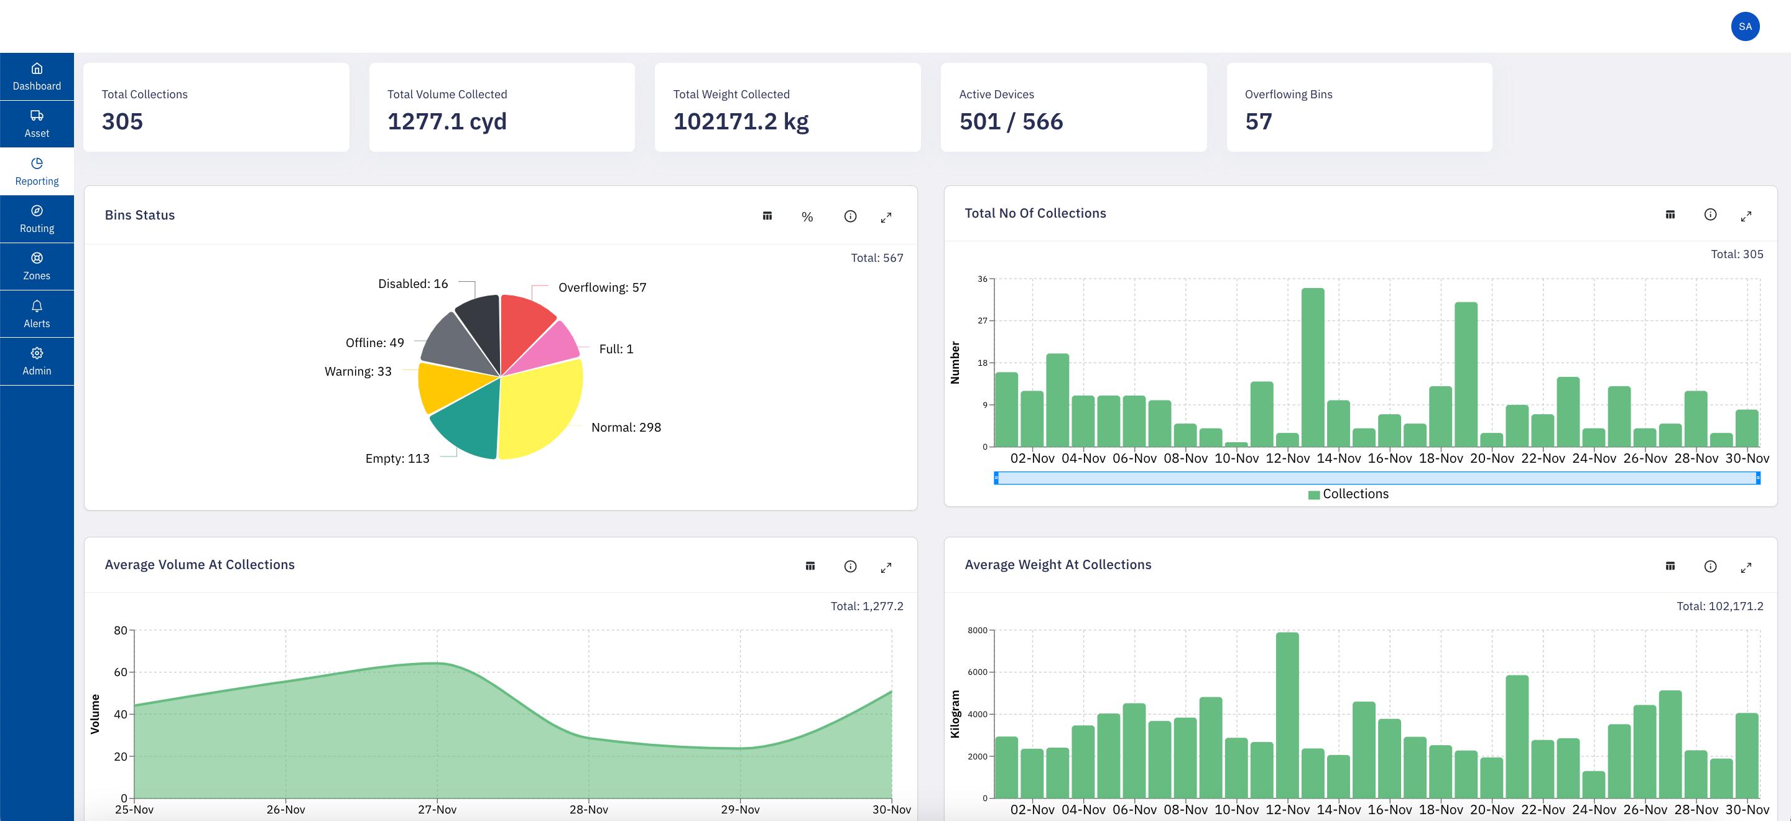Show info for Average Volume At Collections
This screenshot has height=821, width=1791.
[x=849, y=567]
